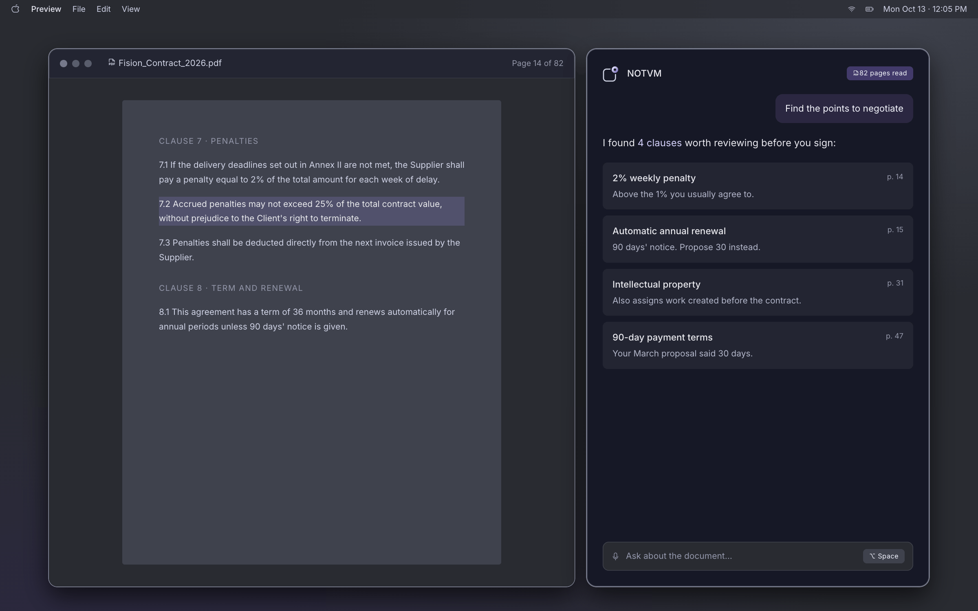Click 'Your March proposal said 30 days.'
The height and width of the screenshot is (611, 978).
click(x=682, y=354)
